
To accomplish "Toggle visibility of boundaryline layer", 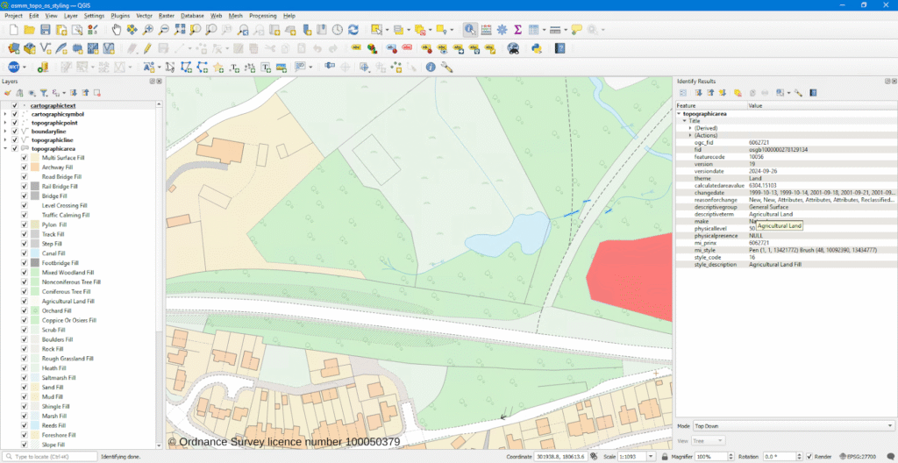I will coord(14,132).
